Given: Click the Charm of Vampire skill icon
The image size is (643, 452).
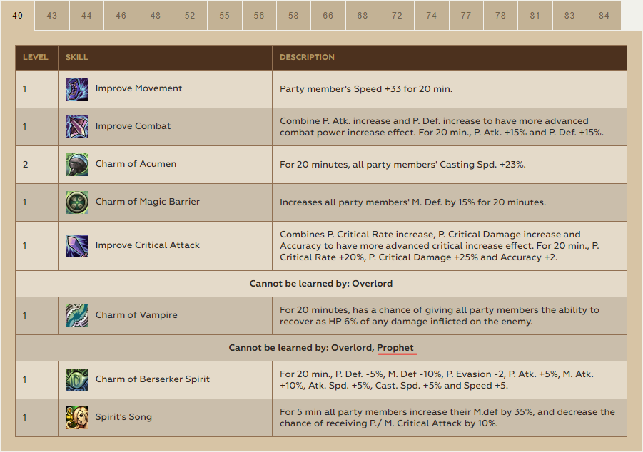Looking at the screenshot, I should 77,316.
